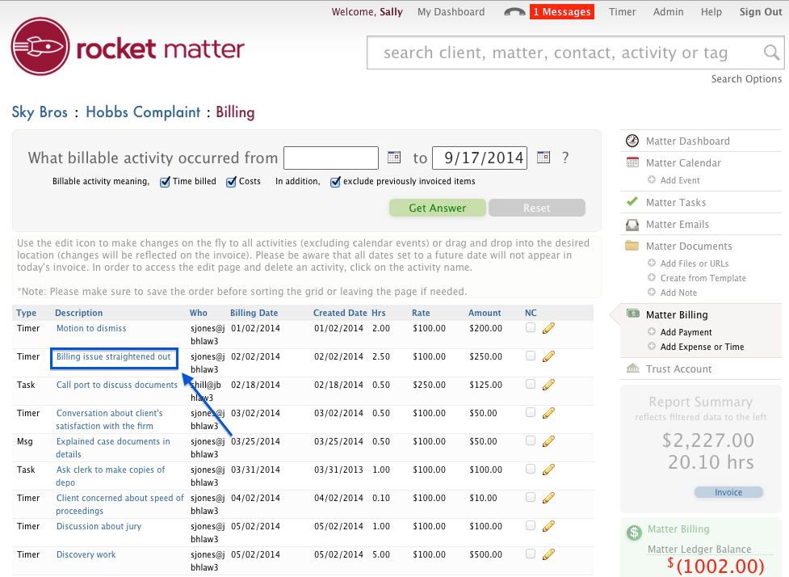Click the phone icon beside Messages
789x577 pixels.
click(514, 12)
